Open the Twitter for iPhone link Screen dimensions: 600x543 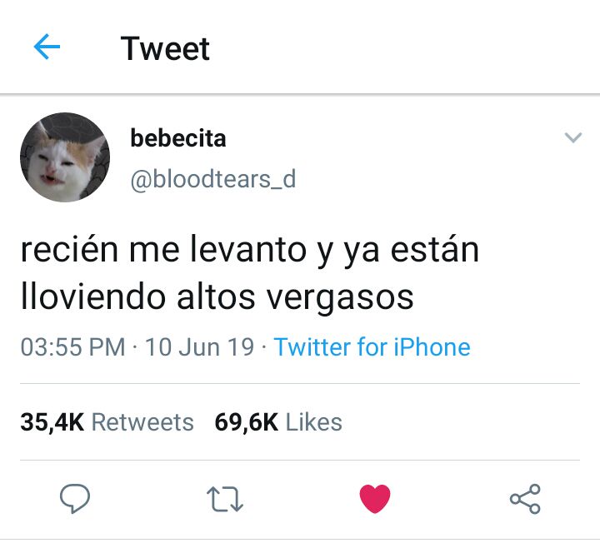(x=372, y=346)
